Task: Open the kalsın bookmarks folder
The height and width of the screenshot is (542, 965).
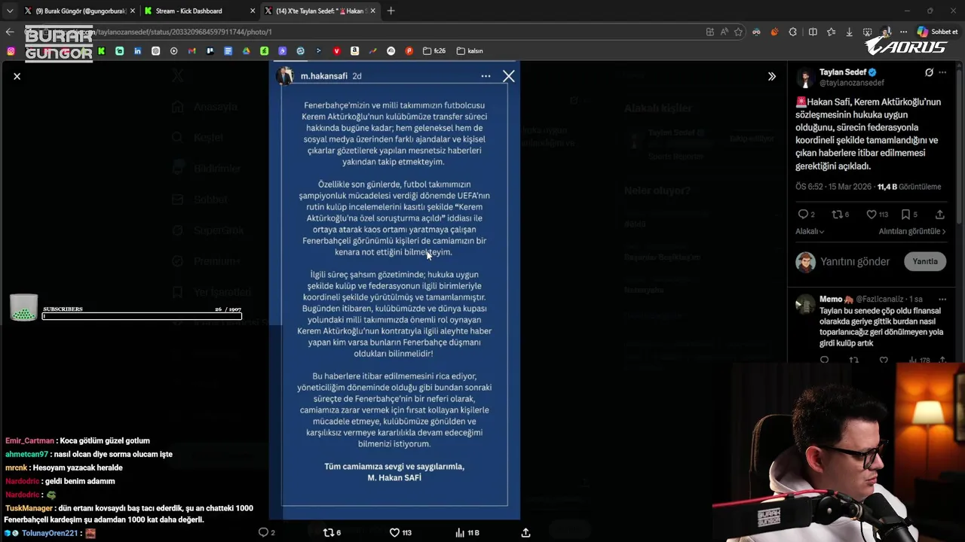Action: pyautogui.click(x=470, y=51)
